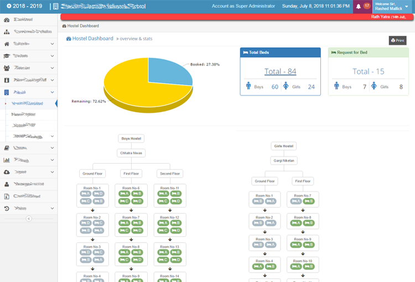Open the bar chart sidebar icon
This screenshot has width=415, height=282.
click(7, 160)
